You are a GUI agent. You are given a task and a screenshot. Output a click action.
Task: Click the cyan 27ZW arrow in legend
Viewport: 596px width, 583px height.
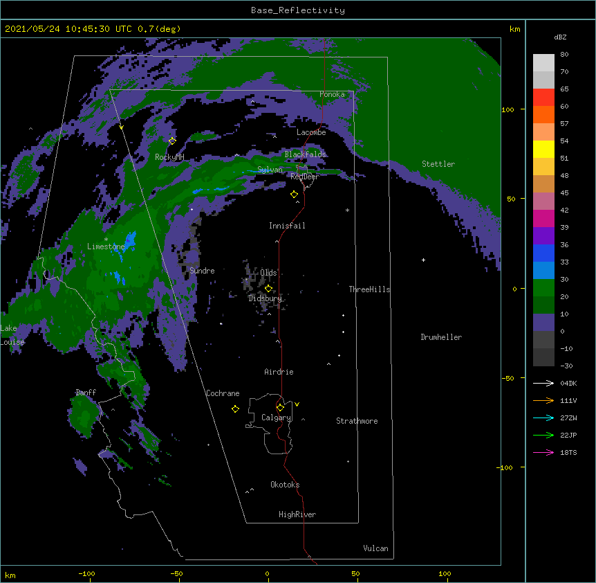point(543,418)
